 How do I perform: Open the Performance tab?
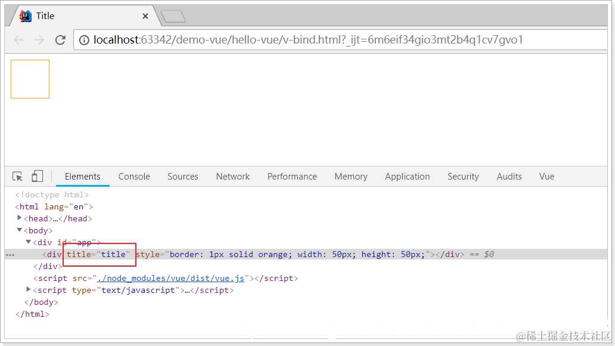292,177
